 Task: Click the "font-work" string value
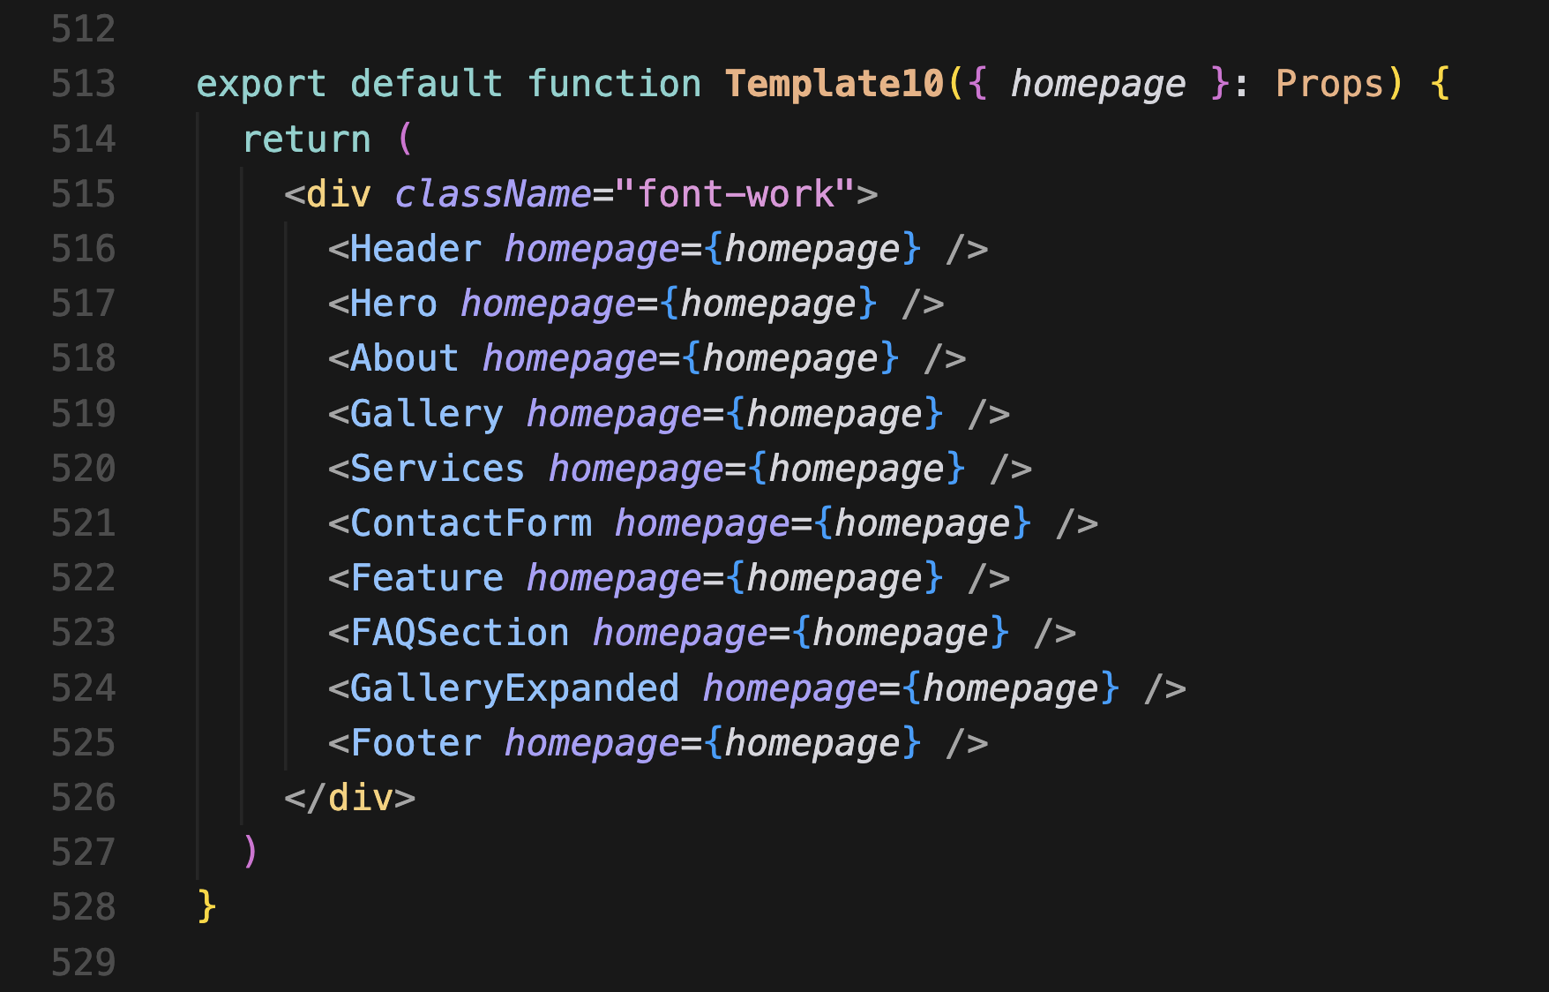(734, 194)
